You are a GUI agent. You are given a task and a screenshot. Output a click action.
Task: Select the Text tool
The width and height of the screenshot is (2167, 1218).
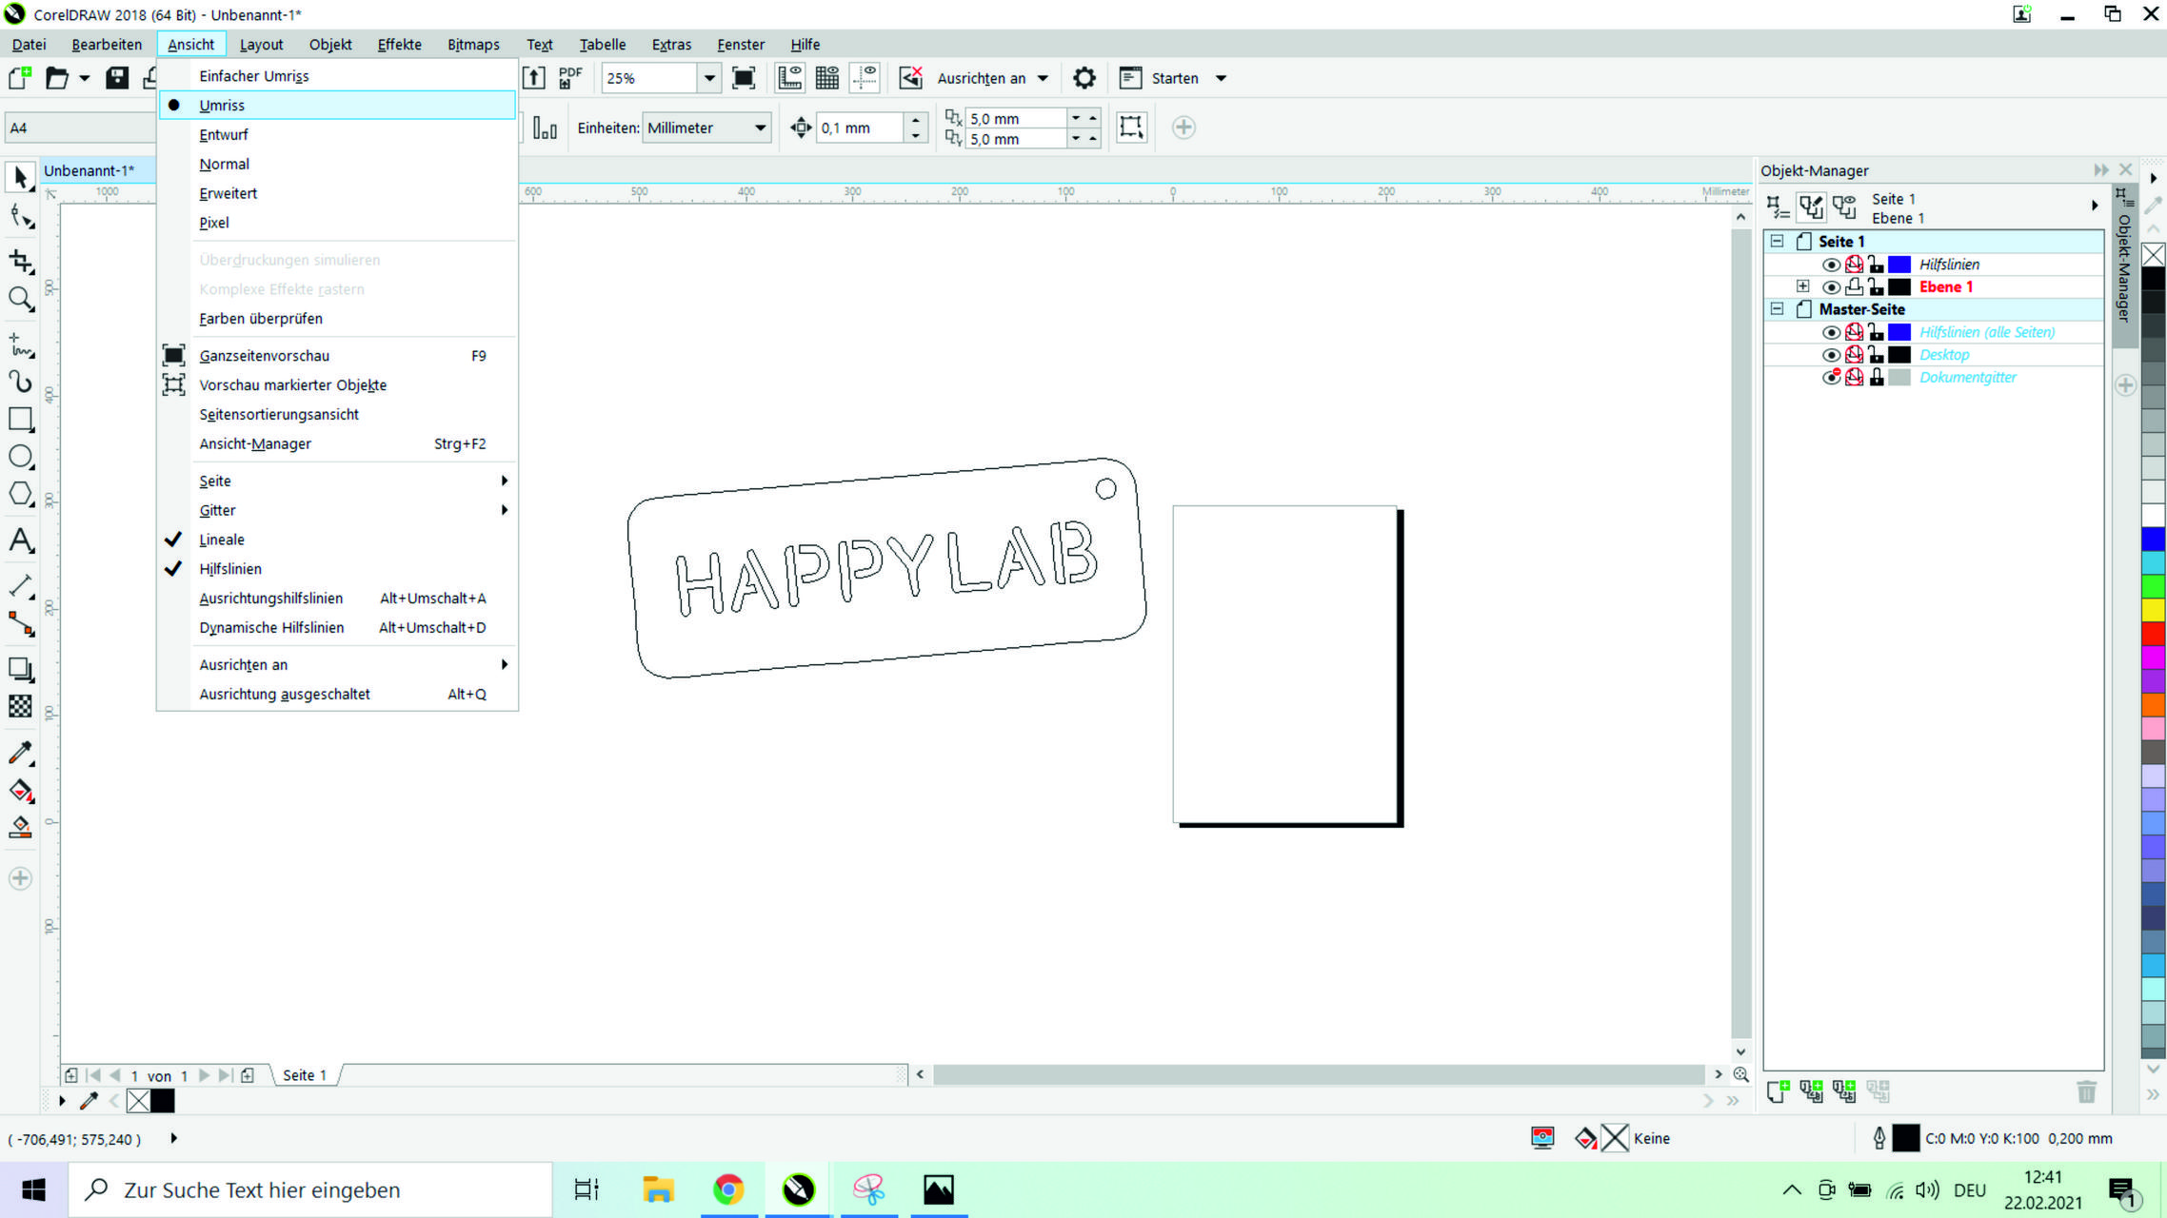[20, 540]
